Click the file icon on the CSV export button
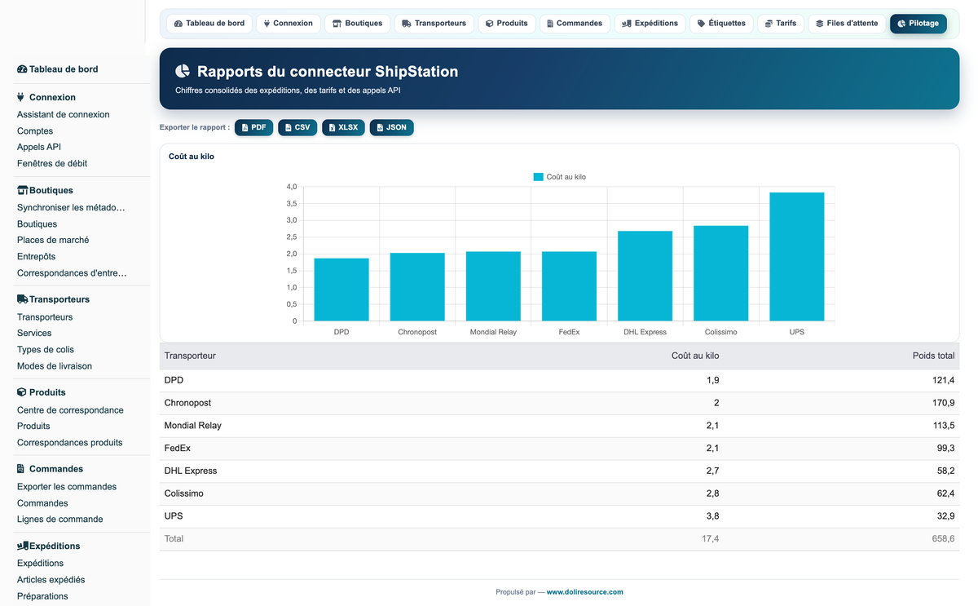The image size is (978, 606). coord(289,127)
